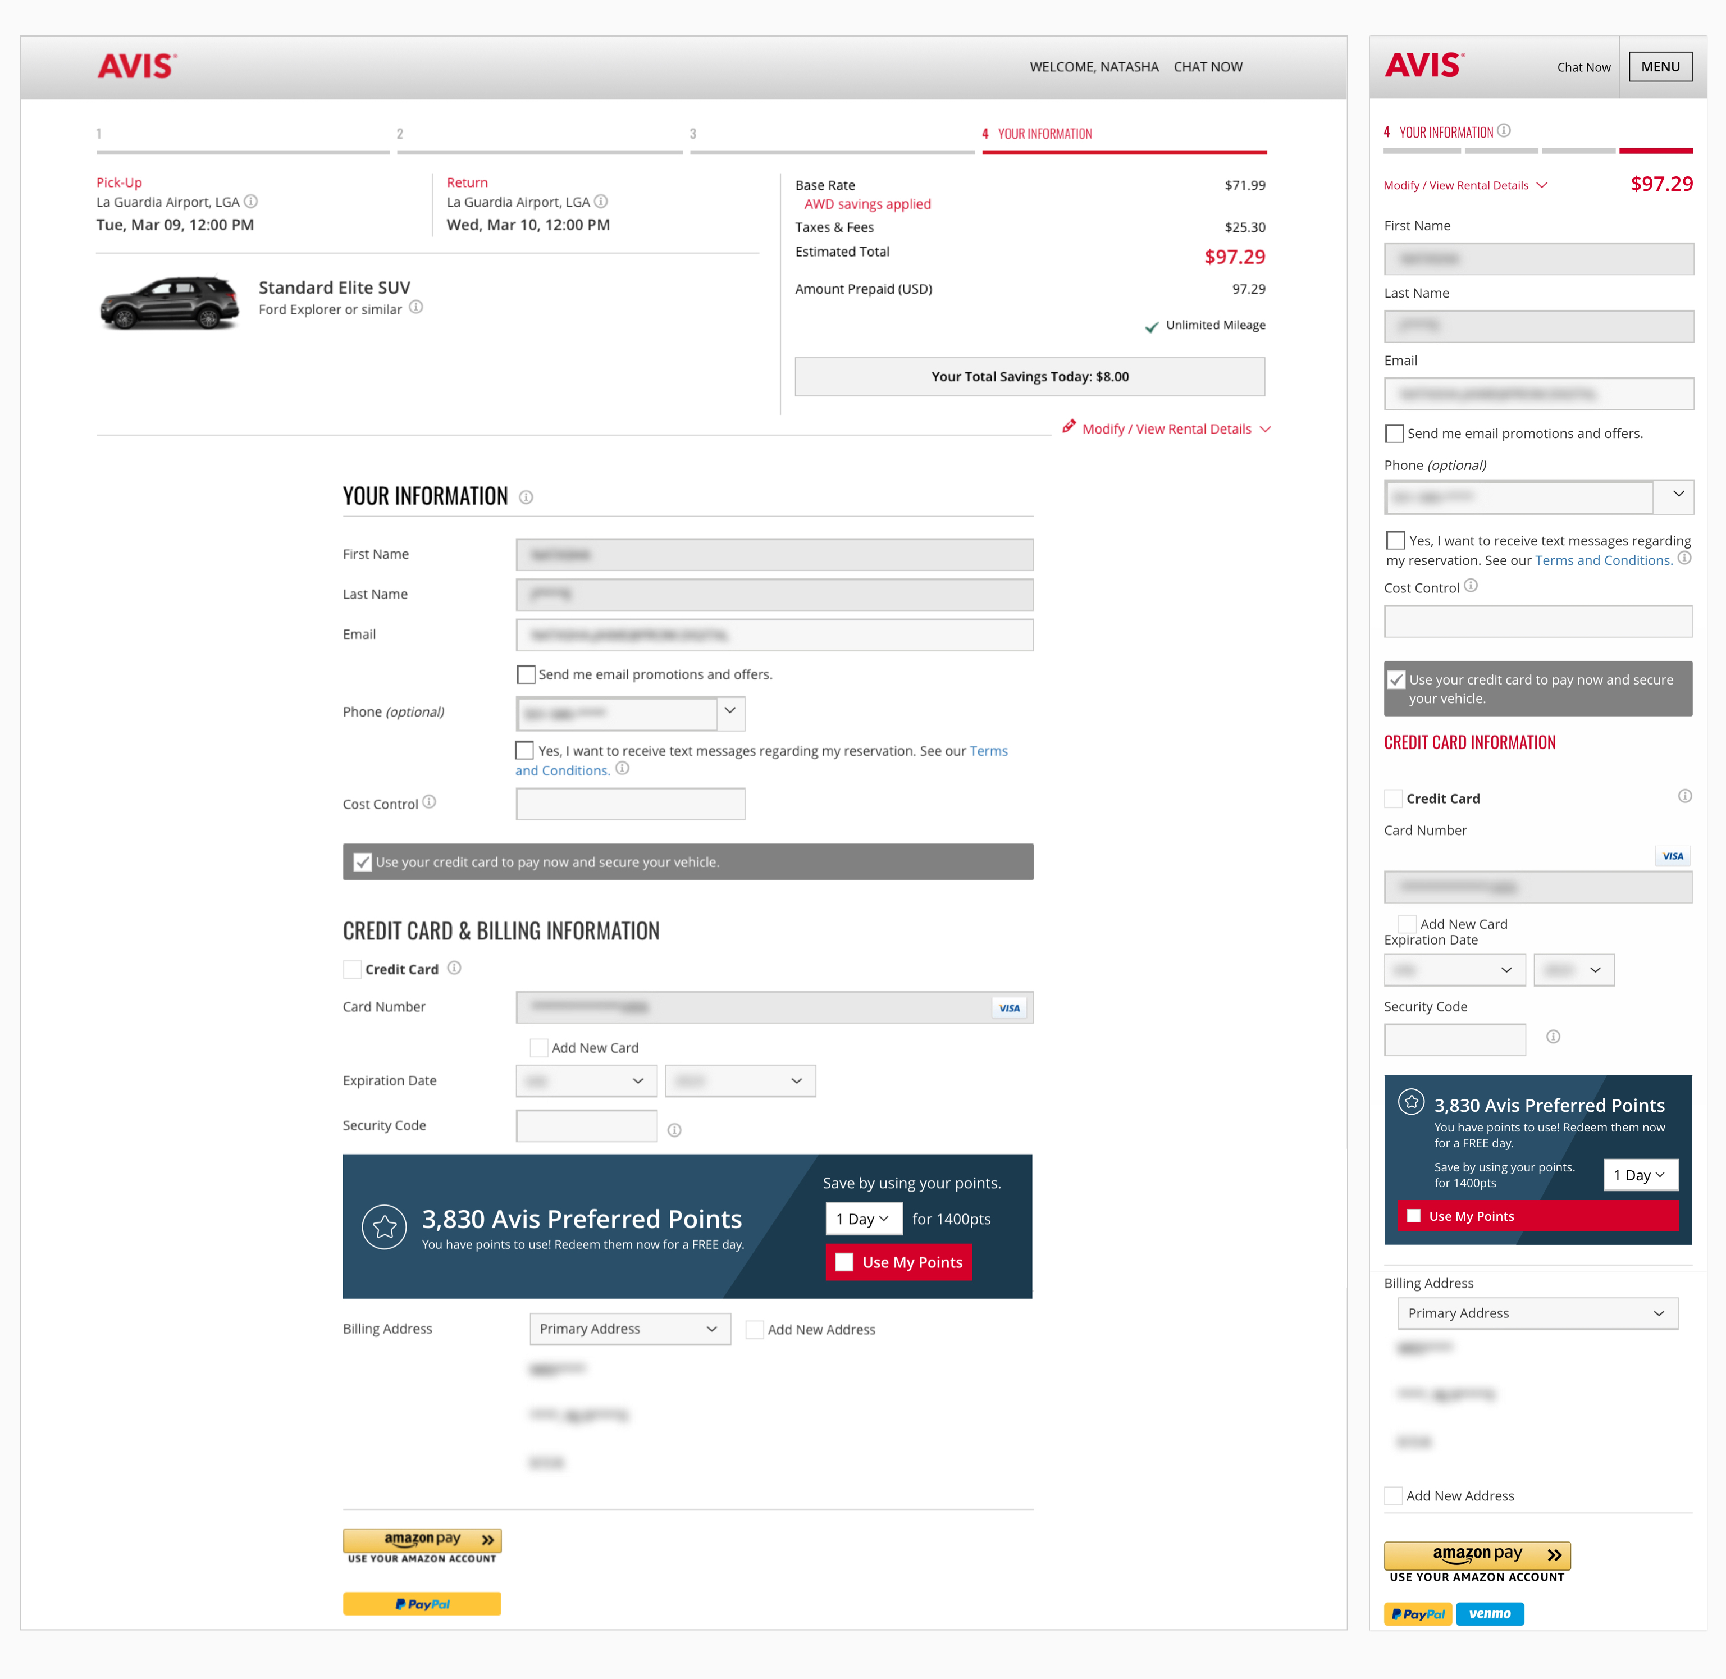
Task: Open the MENU button in mobile header
Action: click(1660, 66)
